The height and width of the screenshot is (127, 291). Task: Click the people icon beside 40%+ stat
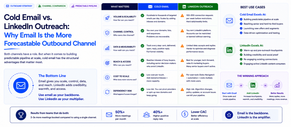coord(146,115)
